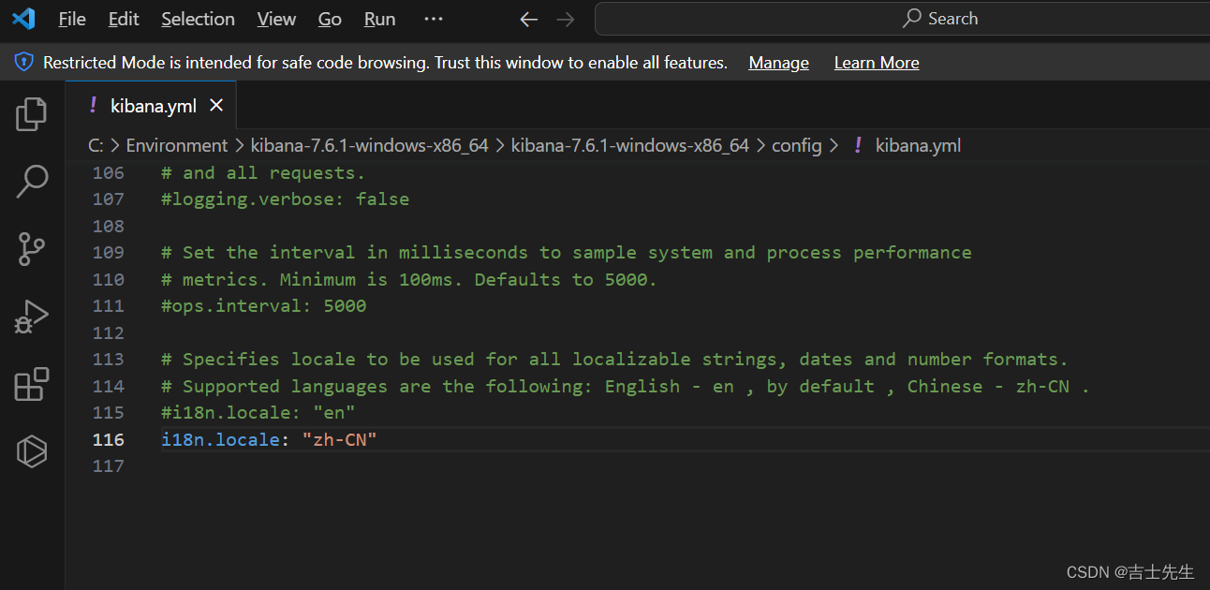Click the Learn More link
The image size is (1210, 590).
(x=877, y=63)
